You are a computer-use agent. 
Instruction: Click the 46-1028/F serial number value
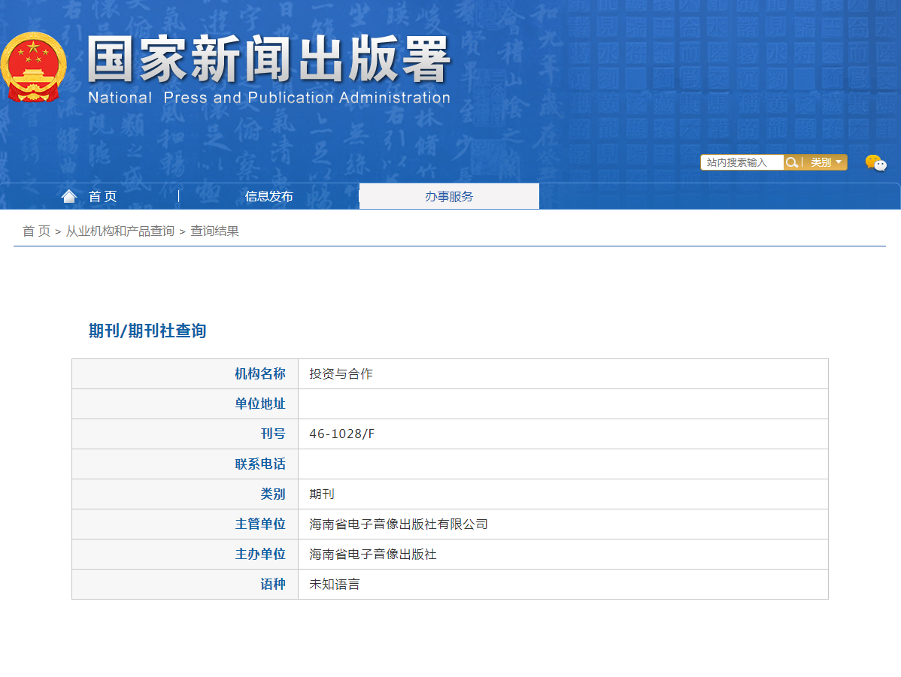coord(341,434)
